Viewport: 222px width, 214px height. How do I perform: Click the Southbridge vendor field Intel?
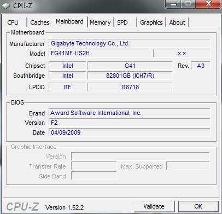coord(67,76)
